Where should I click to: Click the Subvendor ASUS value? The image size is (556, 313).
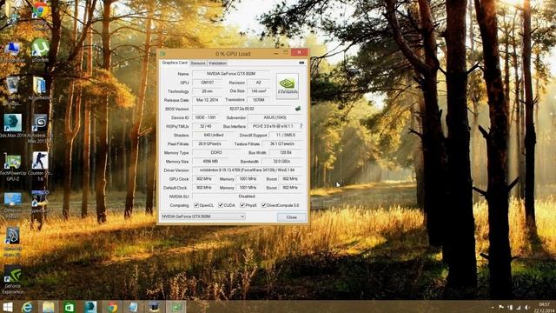coord(275,117)
